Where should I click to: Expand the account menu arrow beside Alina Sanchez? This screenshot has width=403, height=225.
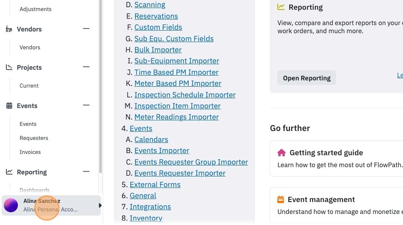[x=100, y=205]
